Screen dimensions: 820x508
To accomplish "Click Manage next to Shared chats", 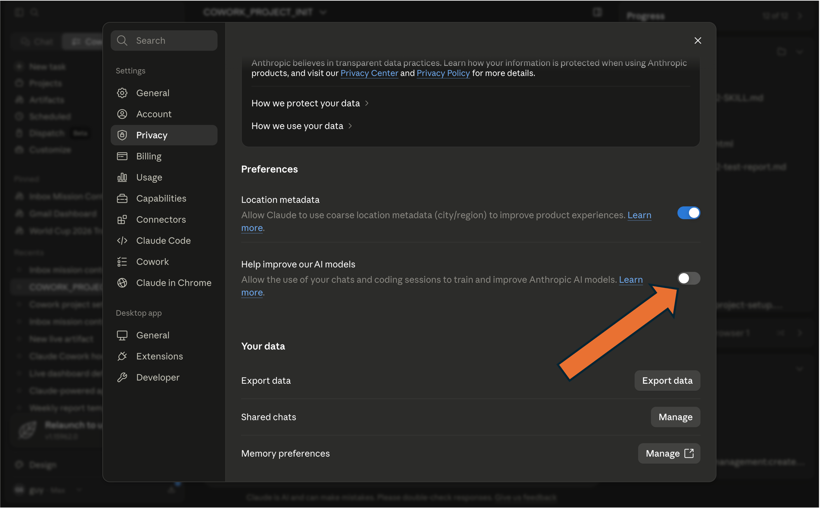I will 676,417.
